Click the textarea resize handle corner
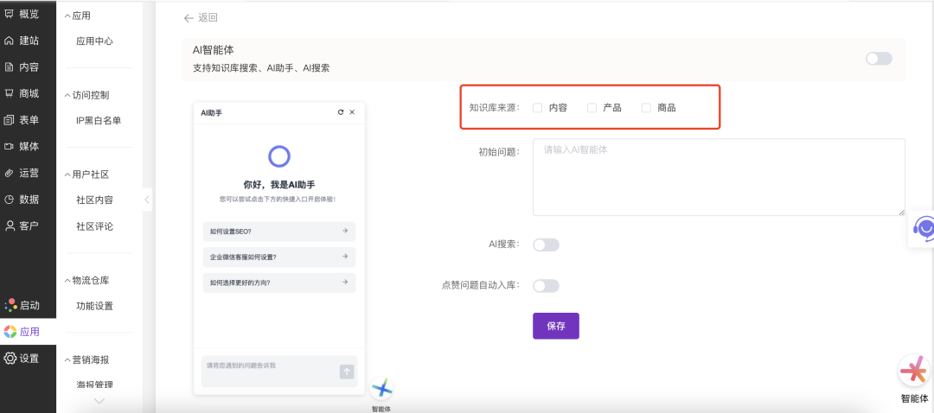This screenshot has height=413, width=934. [x=901, y=212]
